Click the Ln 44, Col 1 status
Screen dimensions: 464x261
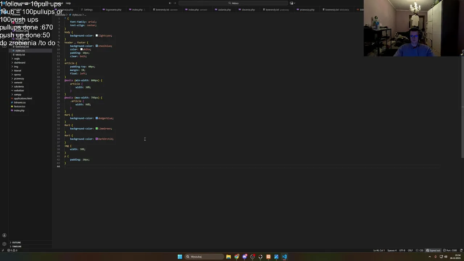(x=379, y=250)
